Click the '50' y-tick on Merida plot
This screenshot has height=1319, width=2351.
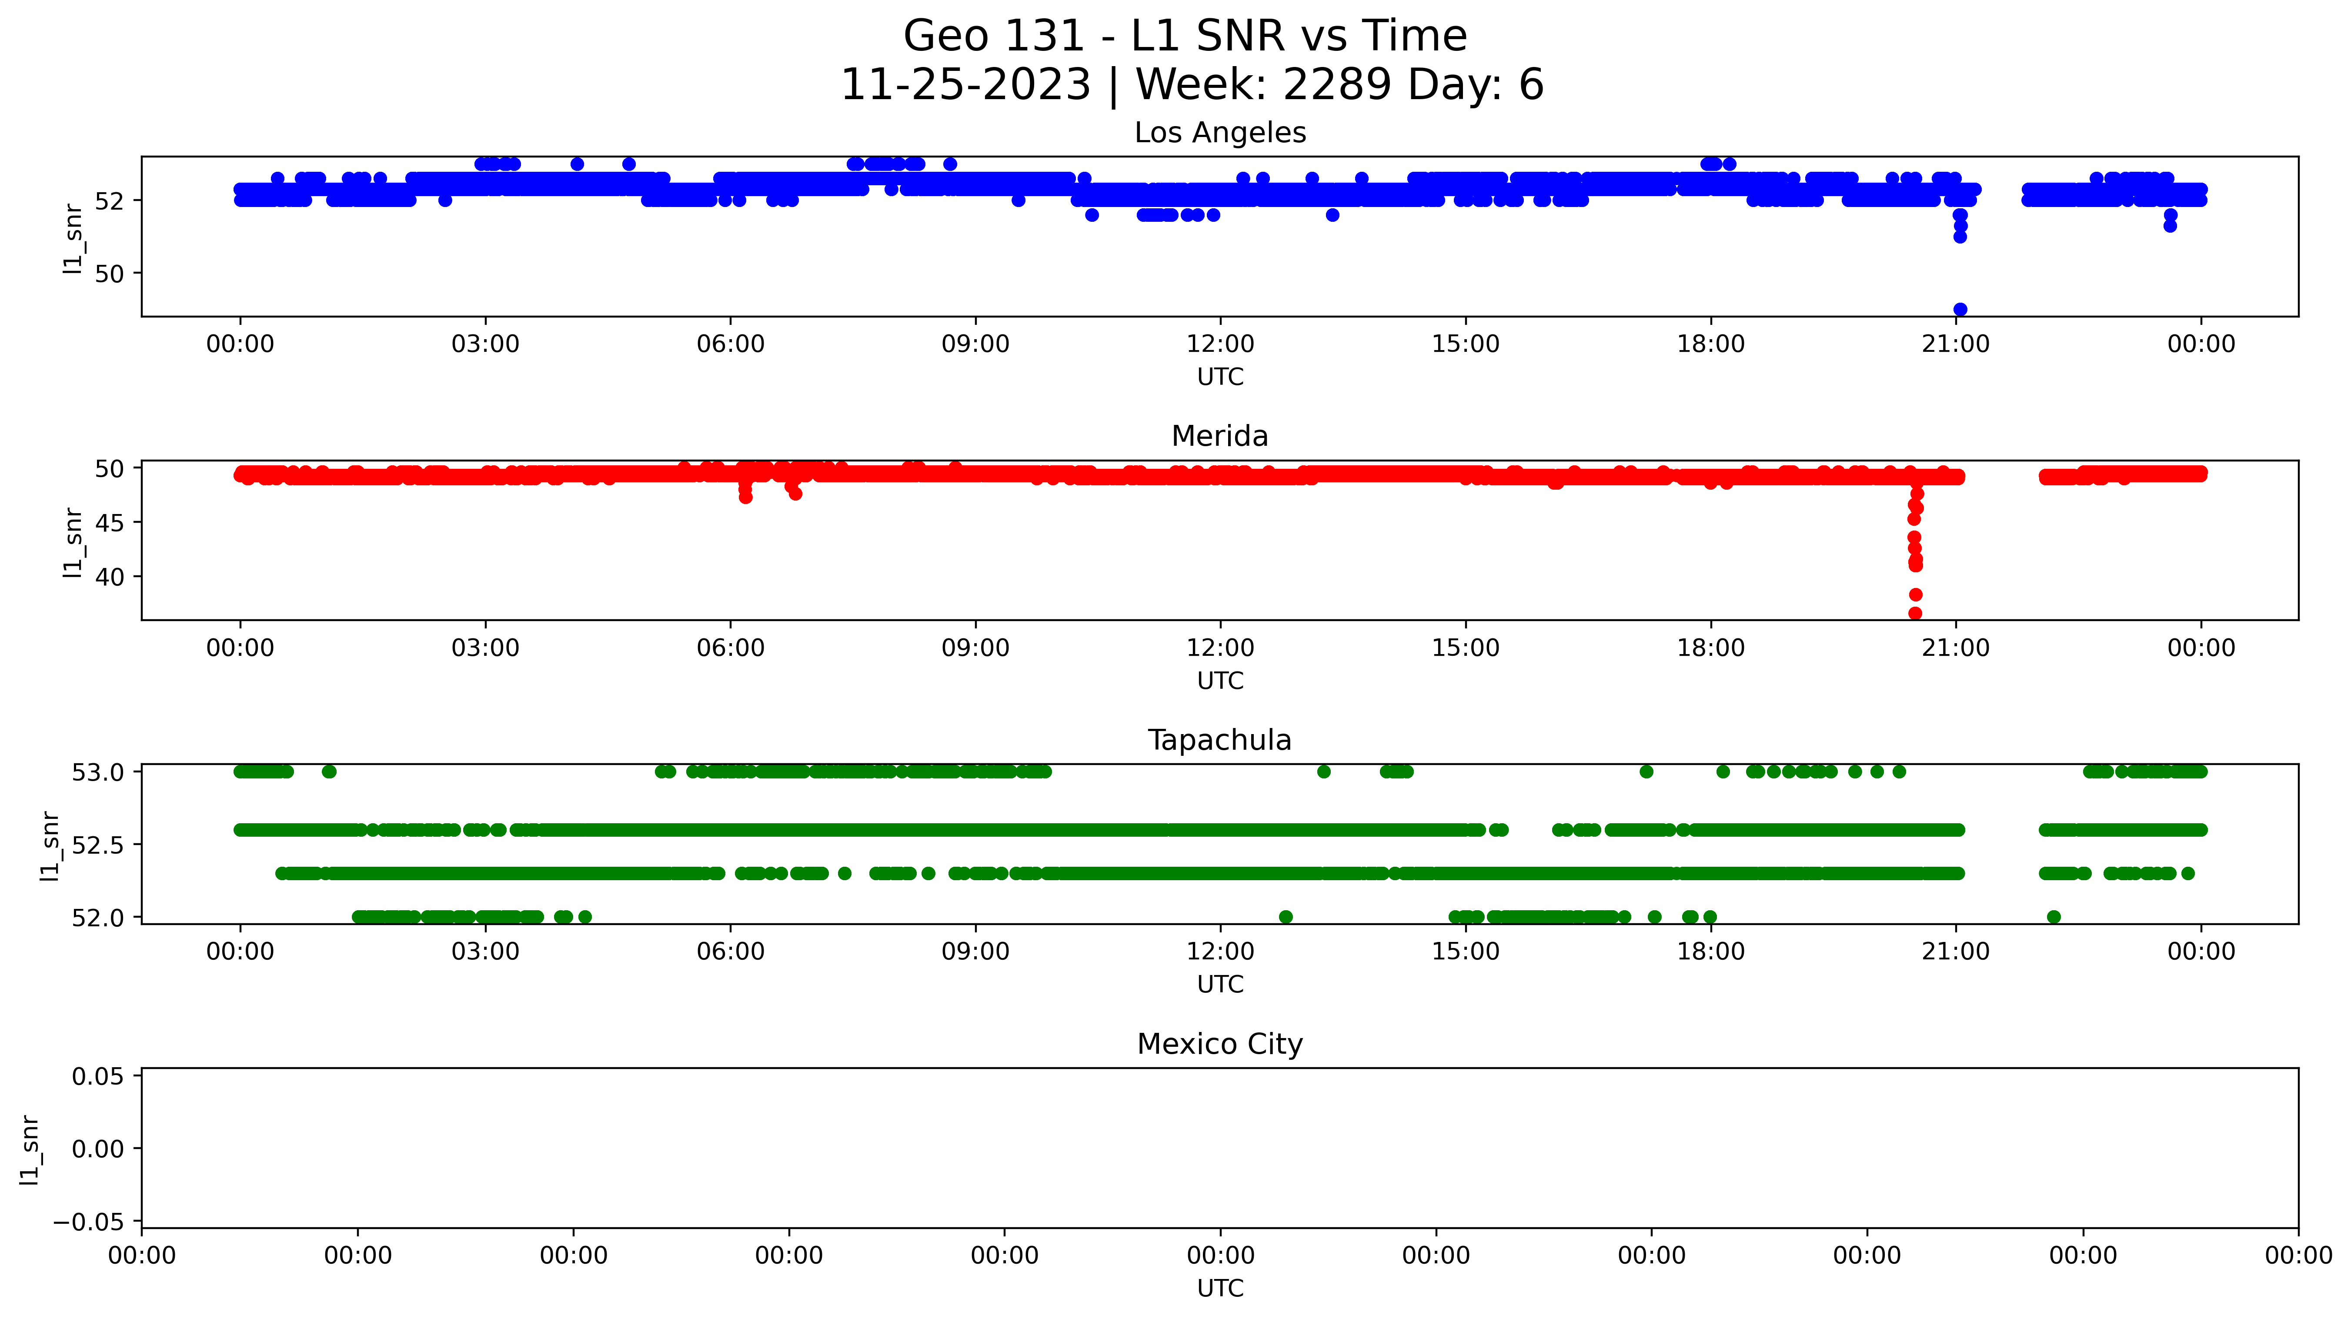point(110,468)
